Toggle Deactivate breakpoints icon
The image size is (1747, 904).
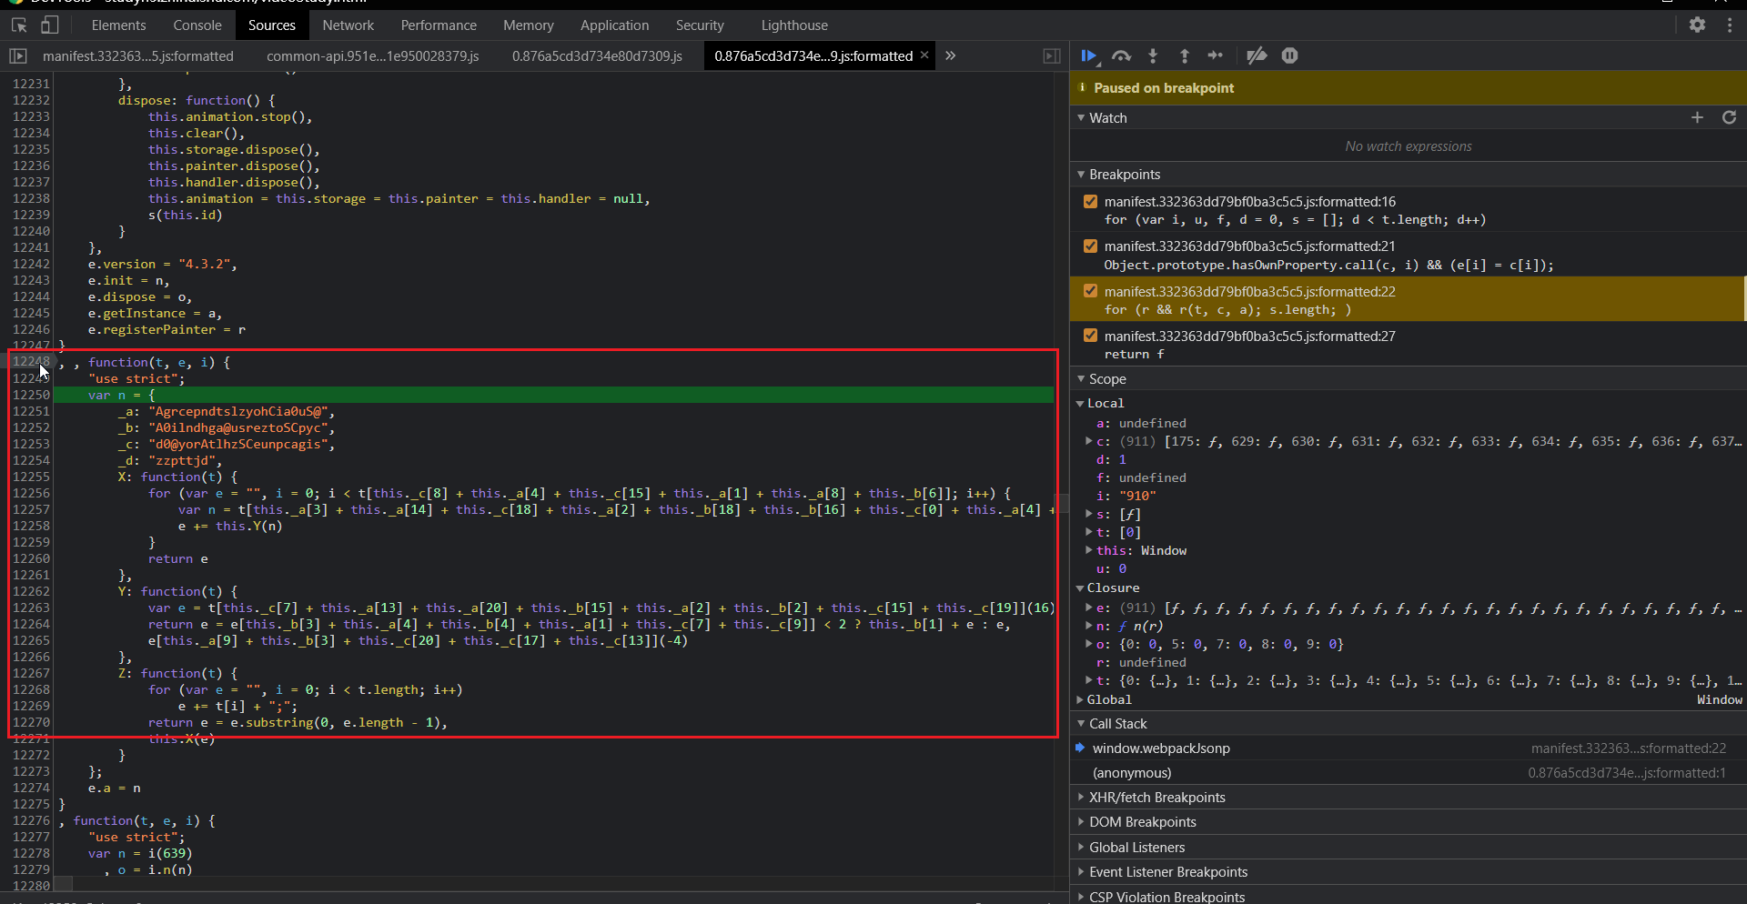pyautogui.click(x=1257, y=56)
